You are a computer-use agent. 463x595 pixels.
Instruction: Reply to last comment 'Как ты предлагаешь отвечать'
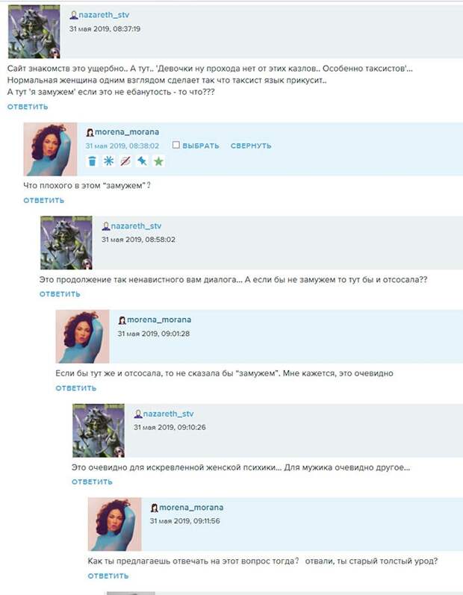click(x=108, y=576)
